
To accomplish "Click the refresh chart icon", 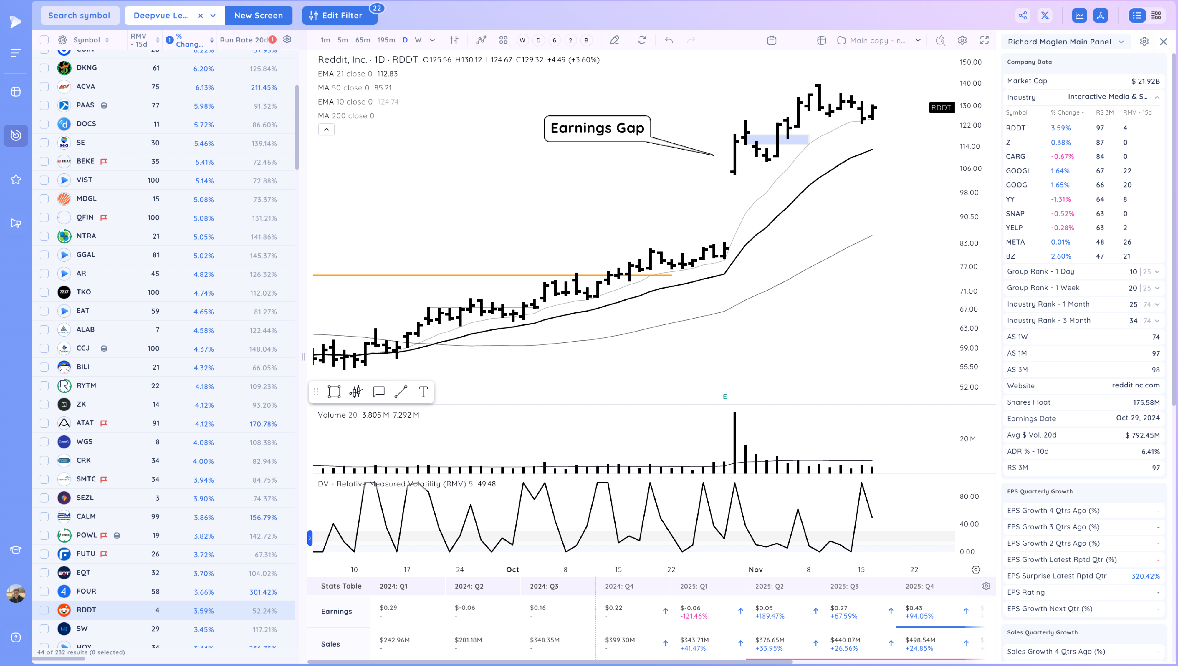I will (x=641, y=40).
